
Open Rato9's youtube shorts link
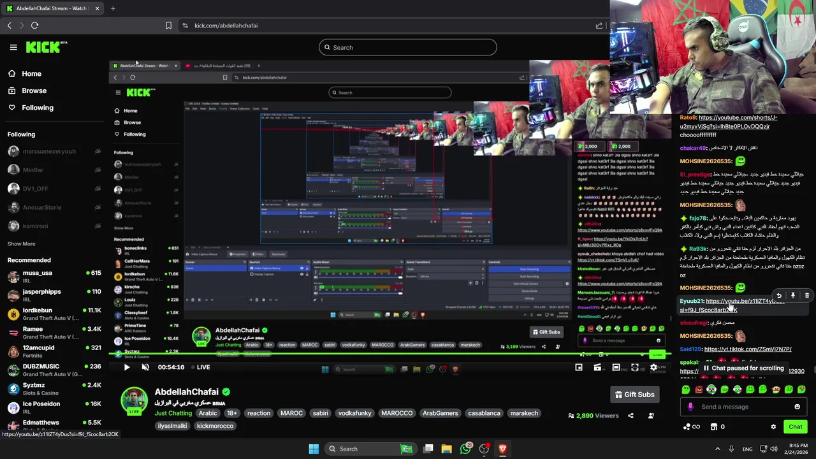[x=729, y=122]
